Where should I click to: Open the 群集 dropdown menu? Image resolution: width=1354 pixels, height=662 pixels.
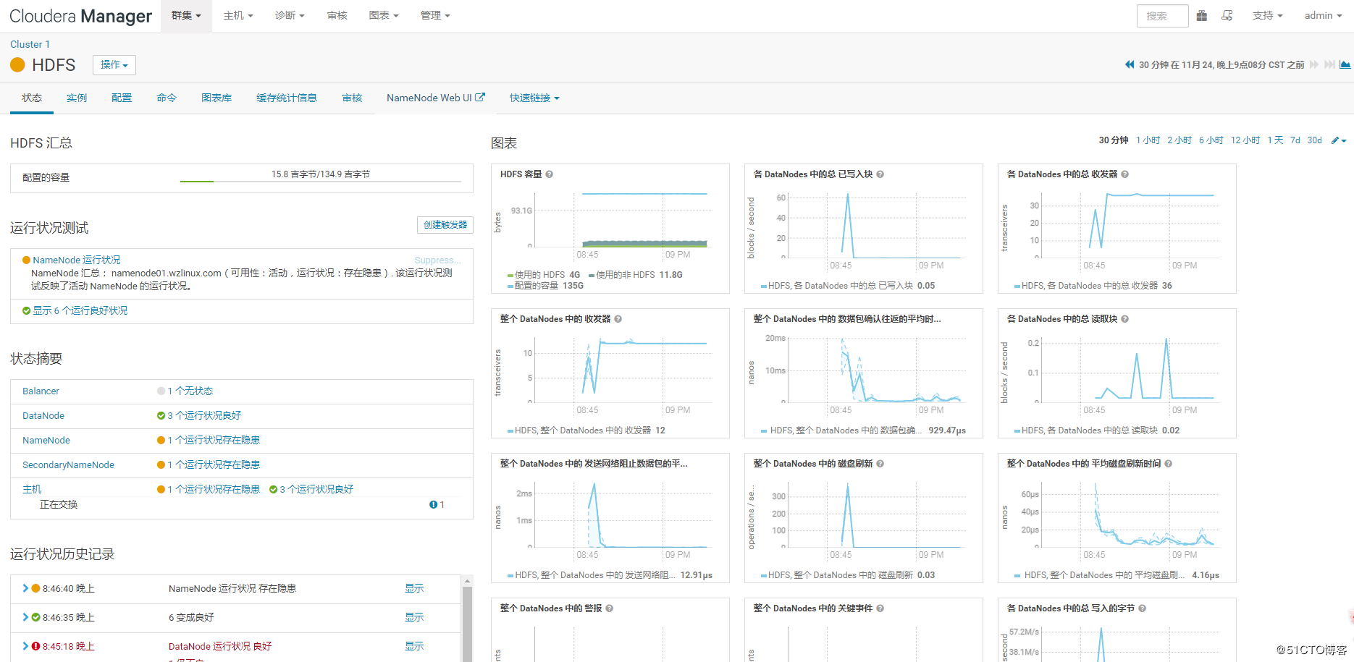[186, 15]
